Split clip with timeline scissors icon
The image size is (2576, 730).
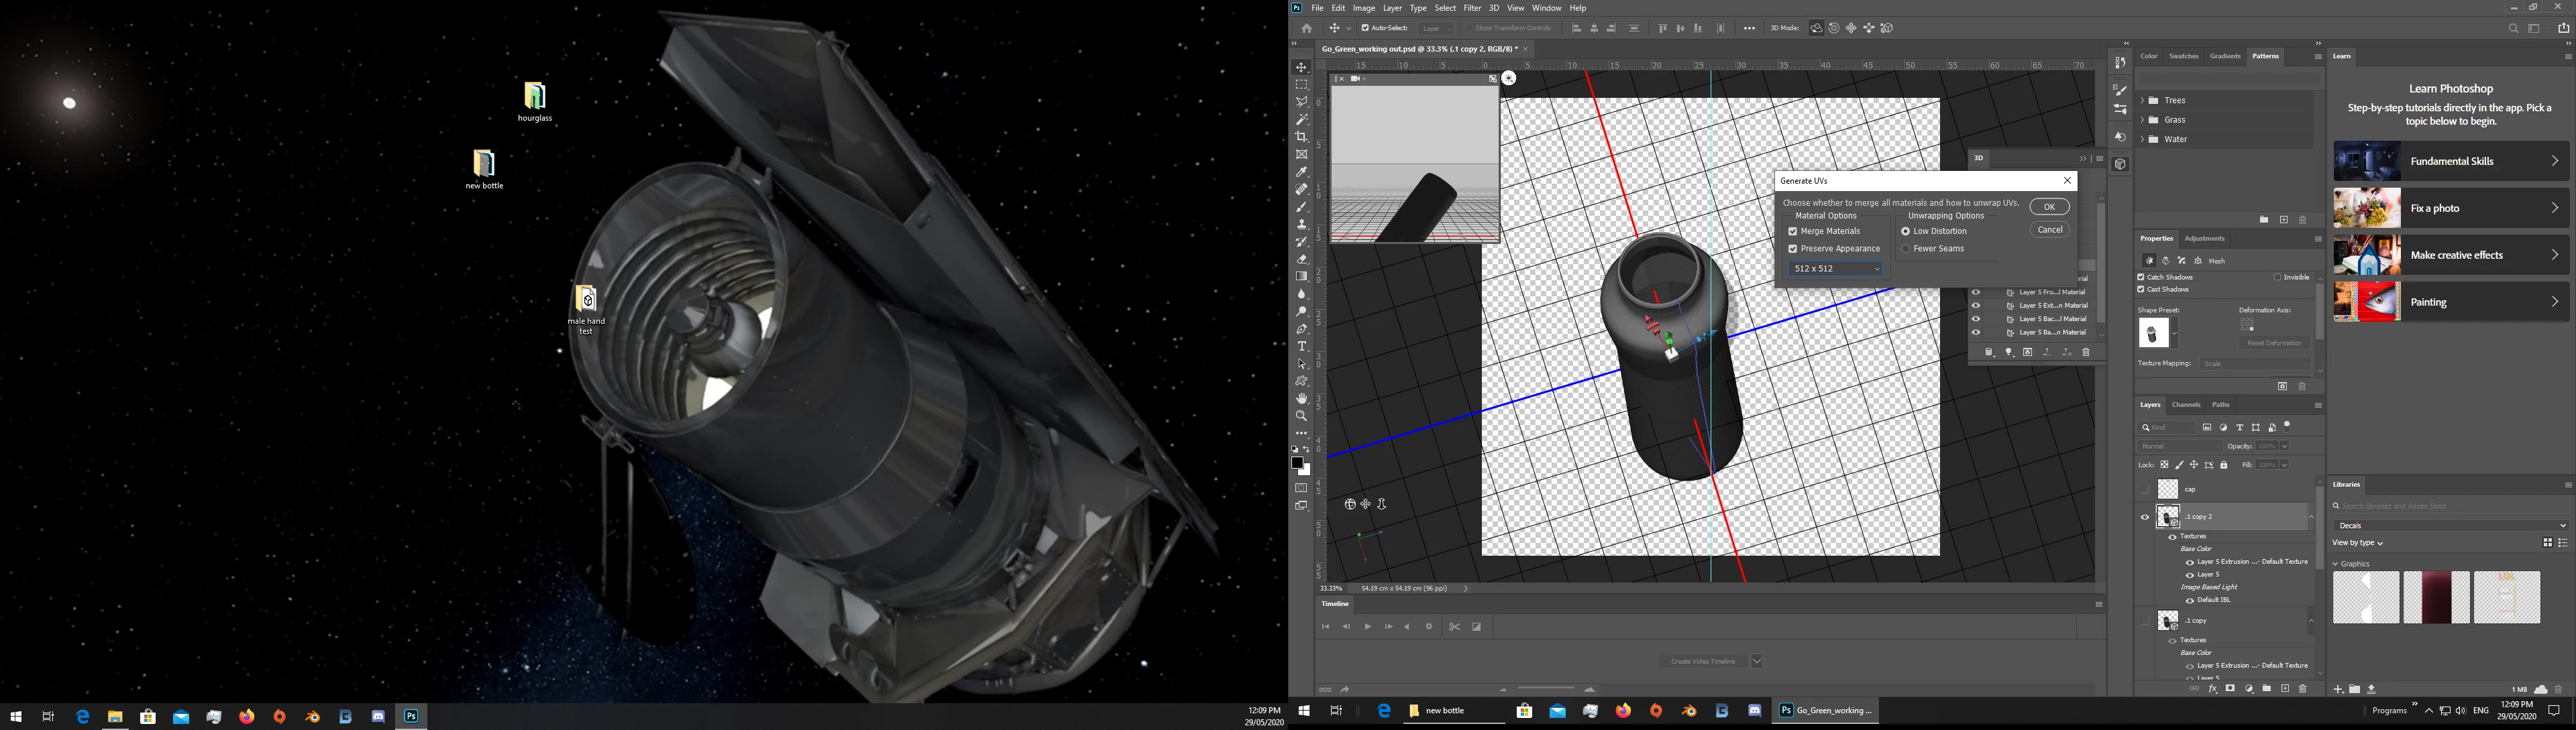tap(1454, 627)
